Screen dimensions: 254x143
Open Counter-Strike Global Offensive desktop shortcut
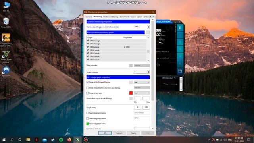coord(6,40)
